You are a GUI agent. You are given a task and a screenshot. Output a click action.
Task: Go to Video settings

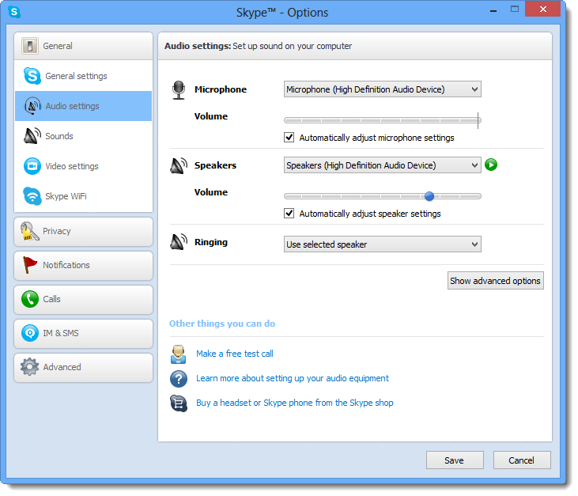click(x=83, y=166)
